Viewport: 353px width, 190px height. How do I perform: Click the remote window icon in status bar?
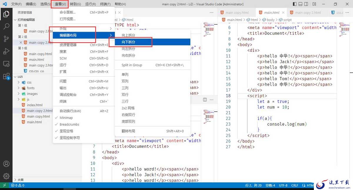click(x=4, y=185)
